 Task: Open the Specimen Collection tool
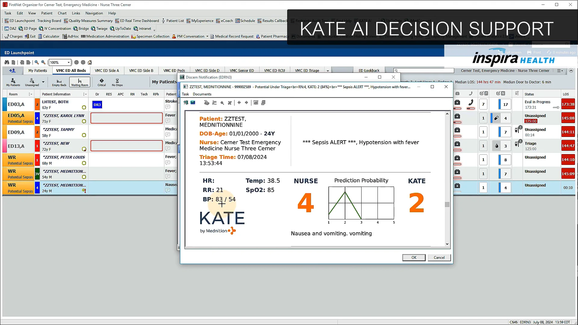click(150, 36)
